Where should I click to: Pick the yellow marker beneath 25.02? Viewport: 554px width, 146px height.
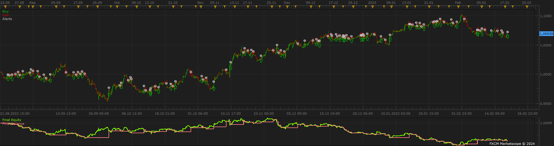tap(527, 7)
